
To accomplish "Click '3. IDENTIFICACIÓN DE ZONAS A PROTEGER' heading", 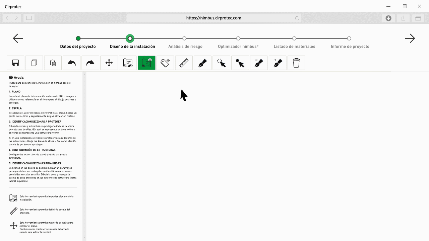I will 35,122.
